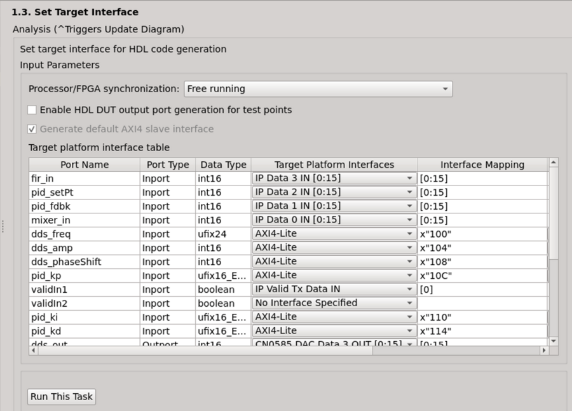Open the Processor/FPGA synchronization dropdown

(445, 89)
